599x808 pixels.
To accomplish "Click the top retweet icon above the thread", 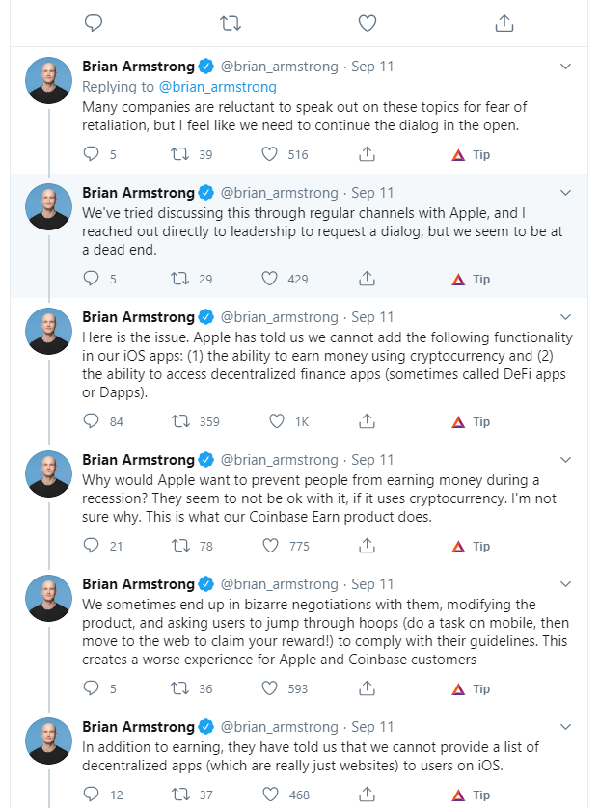I will (x=230, y=23).
